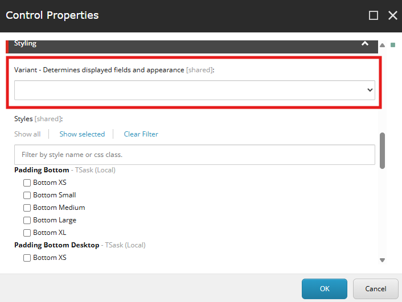Focus the style name filter field
Viewport: 402px width, 302px height.
pos(195,155)
